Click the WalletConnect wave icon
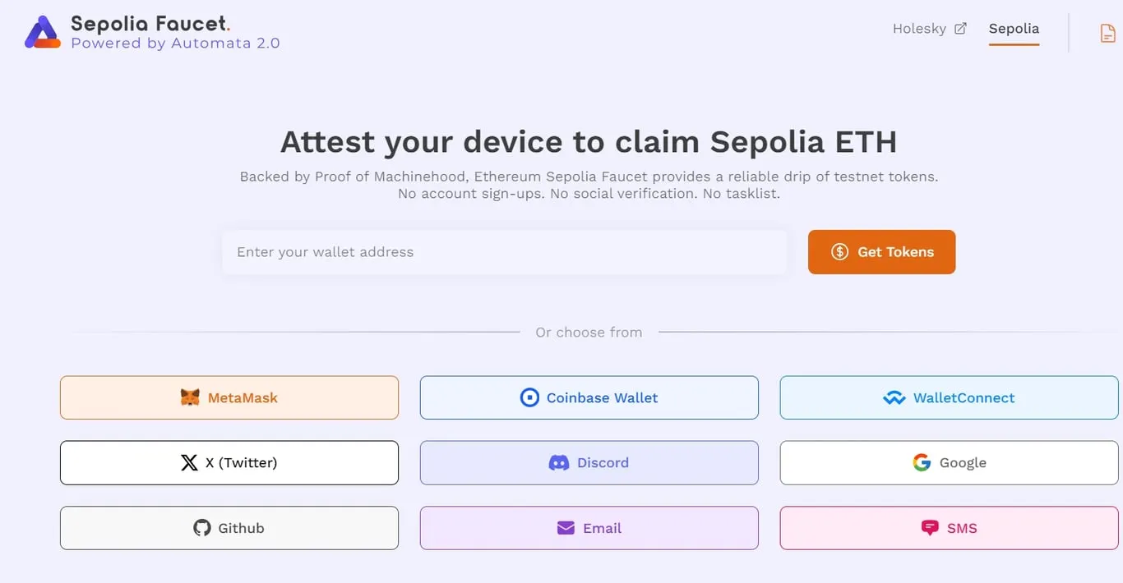 pyautogui.click(x=894, y=397)
